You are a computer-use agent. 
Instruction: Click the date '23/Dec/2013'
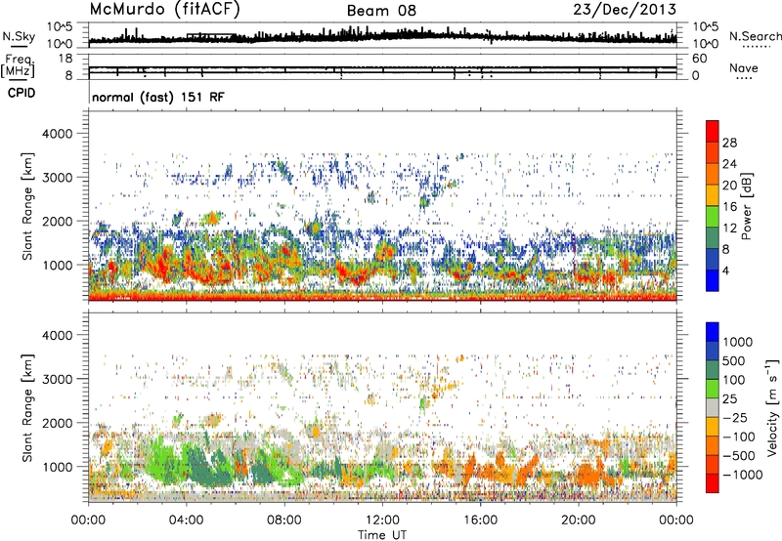tap(625, 9)
